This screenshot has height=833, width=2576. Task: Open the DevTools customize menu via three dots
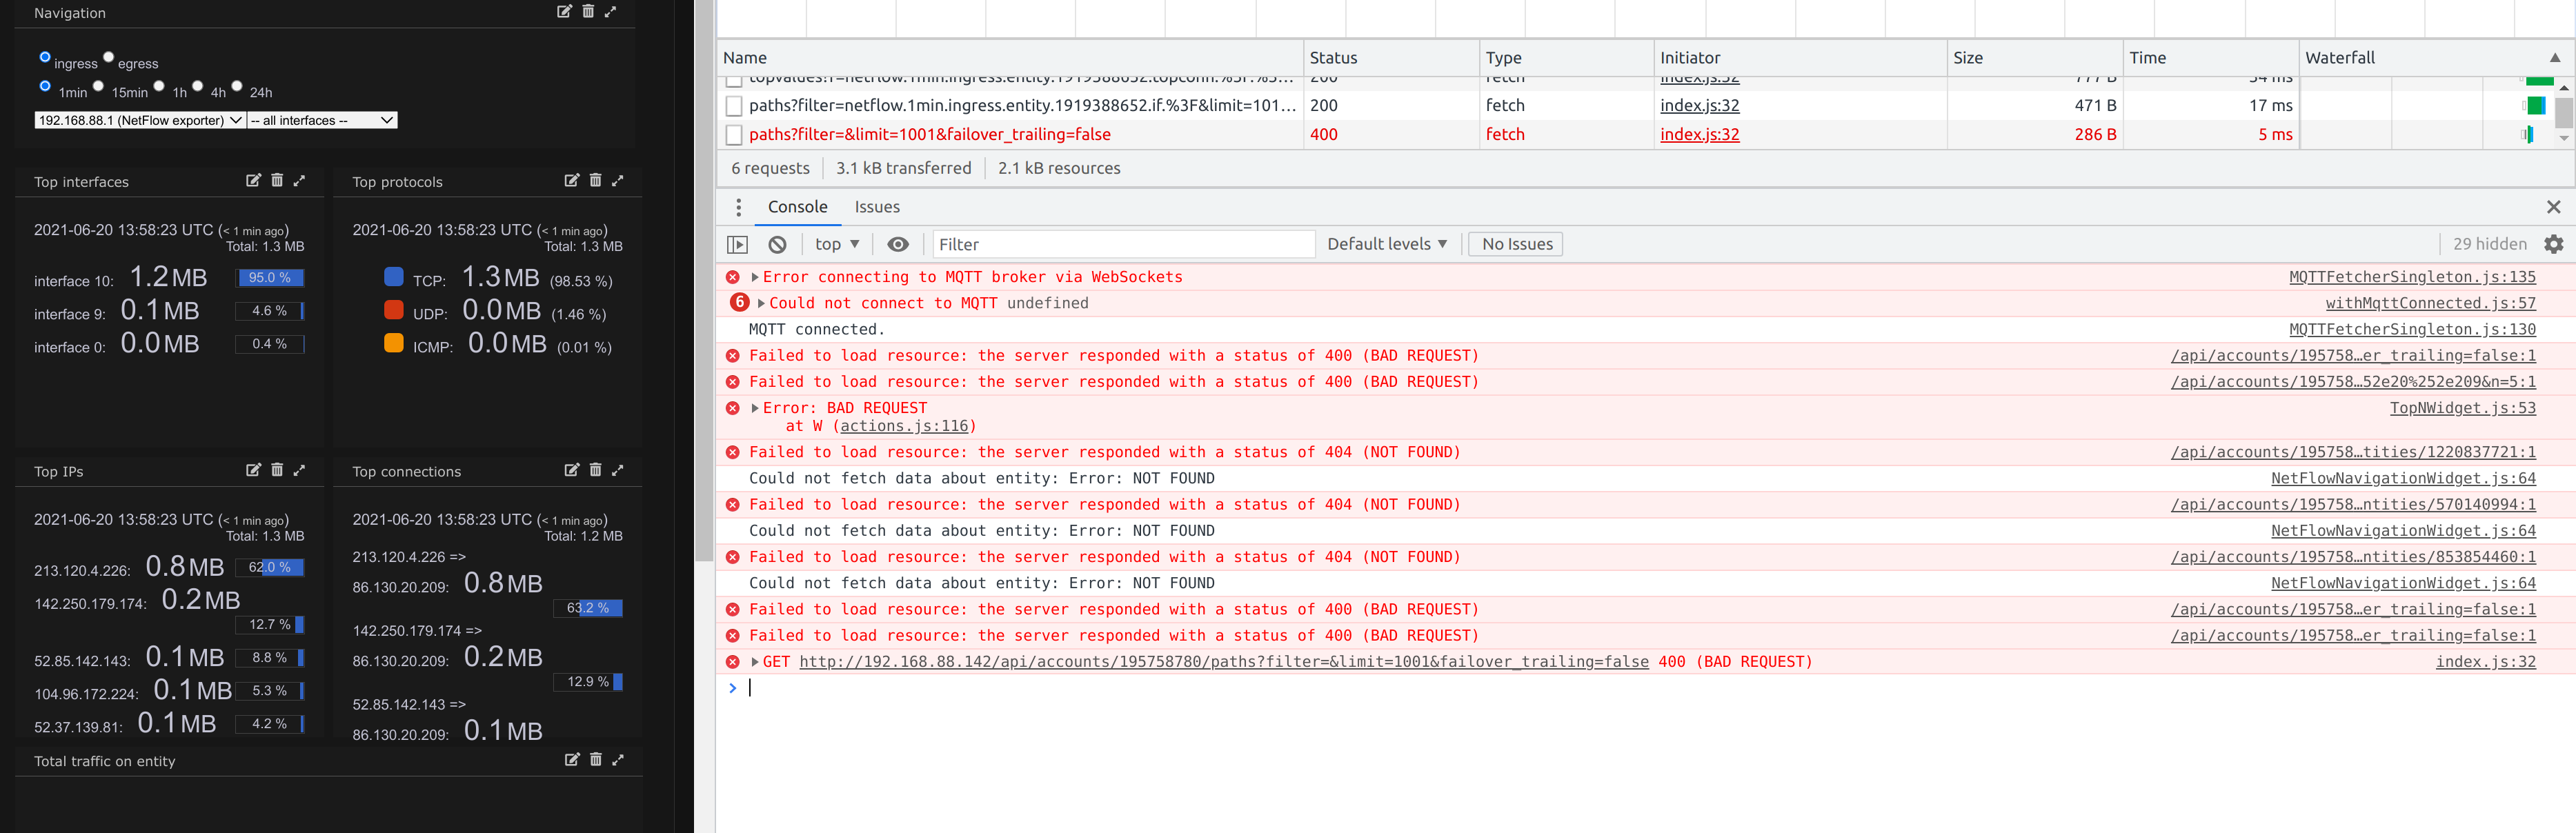(x=739, y=206)
